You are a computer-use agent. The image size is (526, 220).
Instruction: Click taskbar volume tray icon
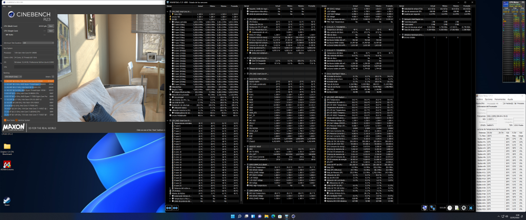pyautogui.click(x=508, y=216)
